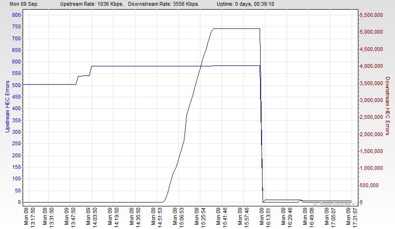Click the 800 upstream axis value
The image size is (395, 229).
click(x=16, y=15)
